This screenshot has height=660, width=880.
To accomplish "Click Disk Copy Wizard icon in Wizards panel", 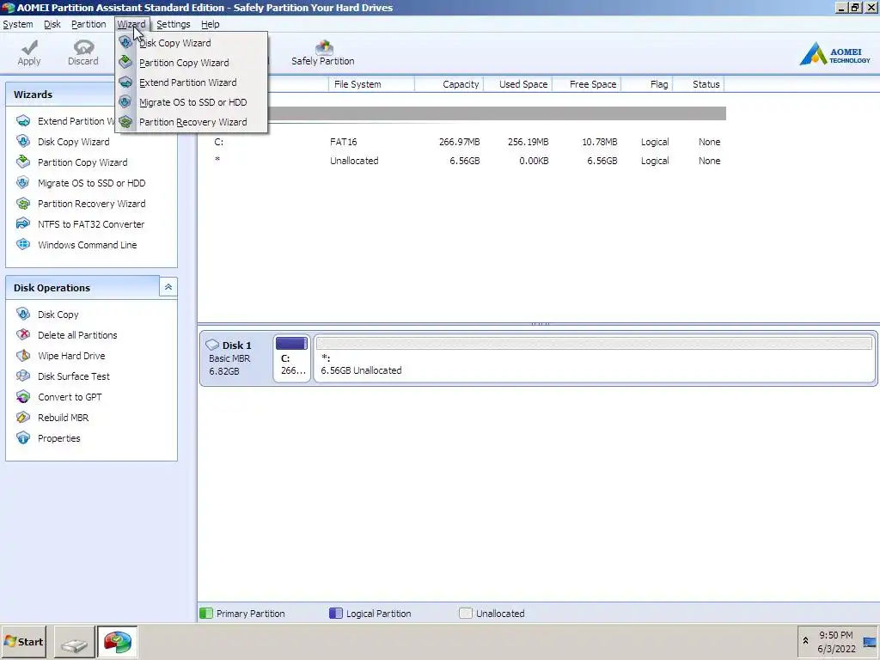I will point(23,142).
